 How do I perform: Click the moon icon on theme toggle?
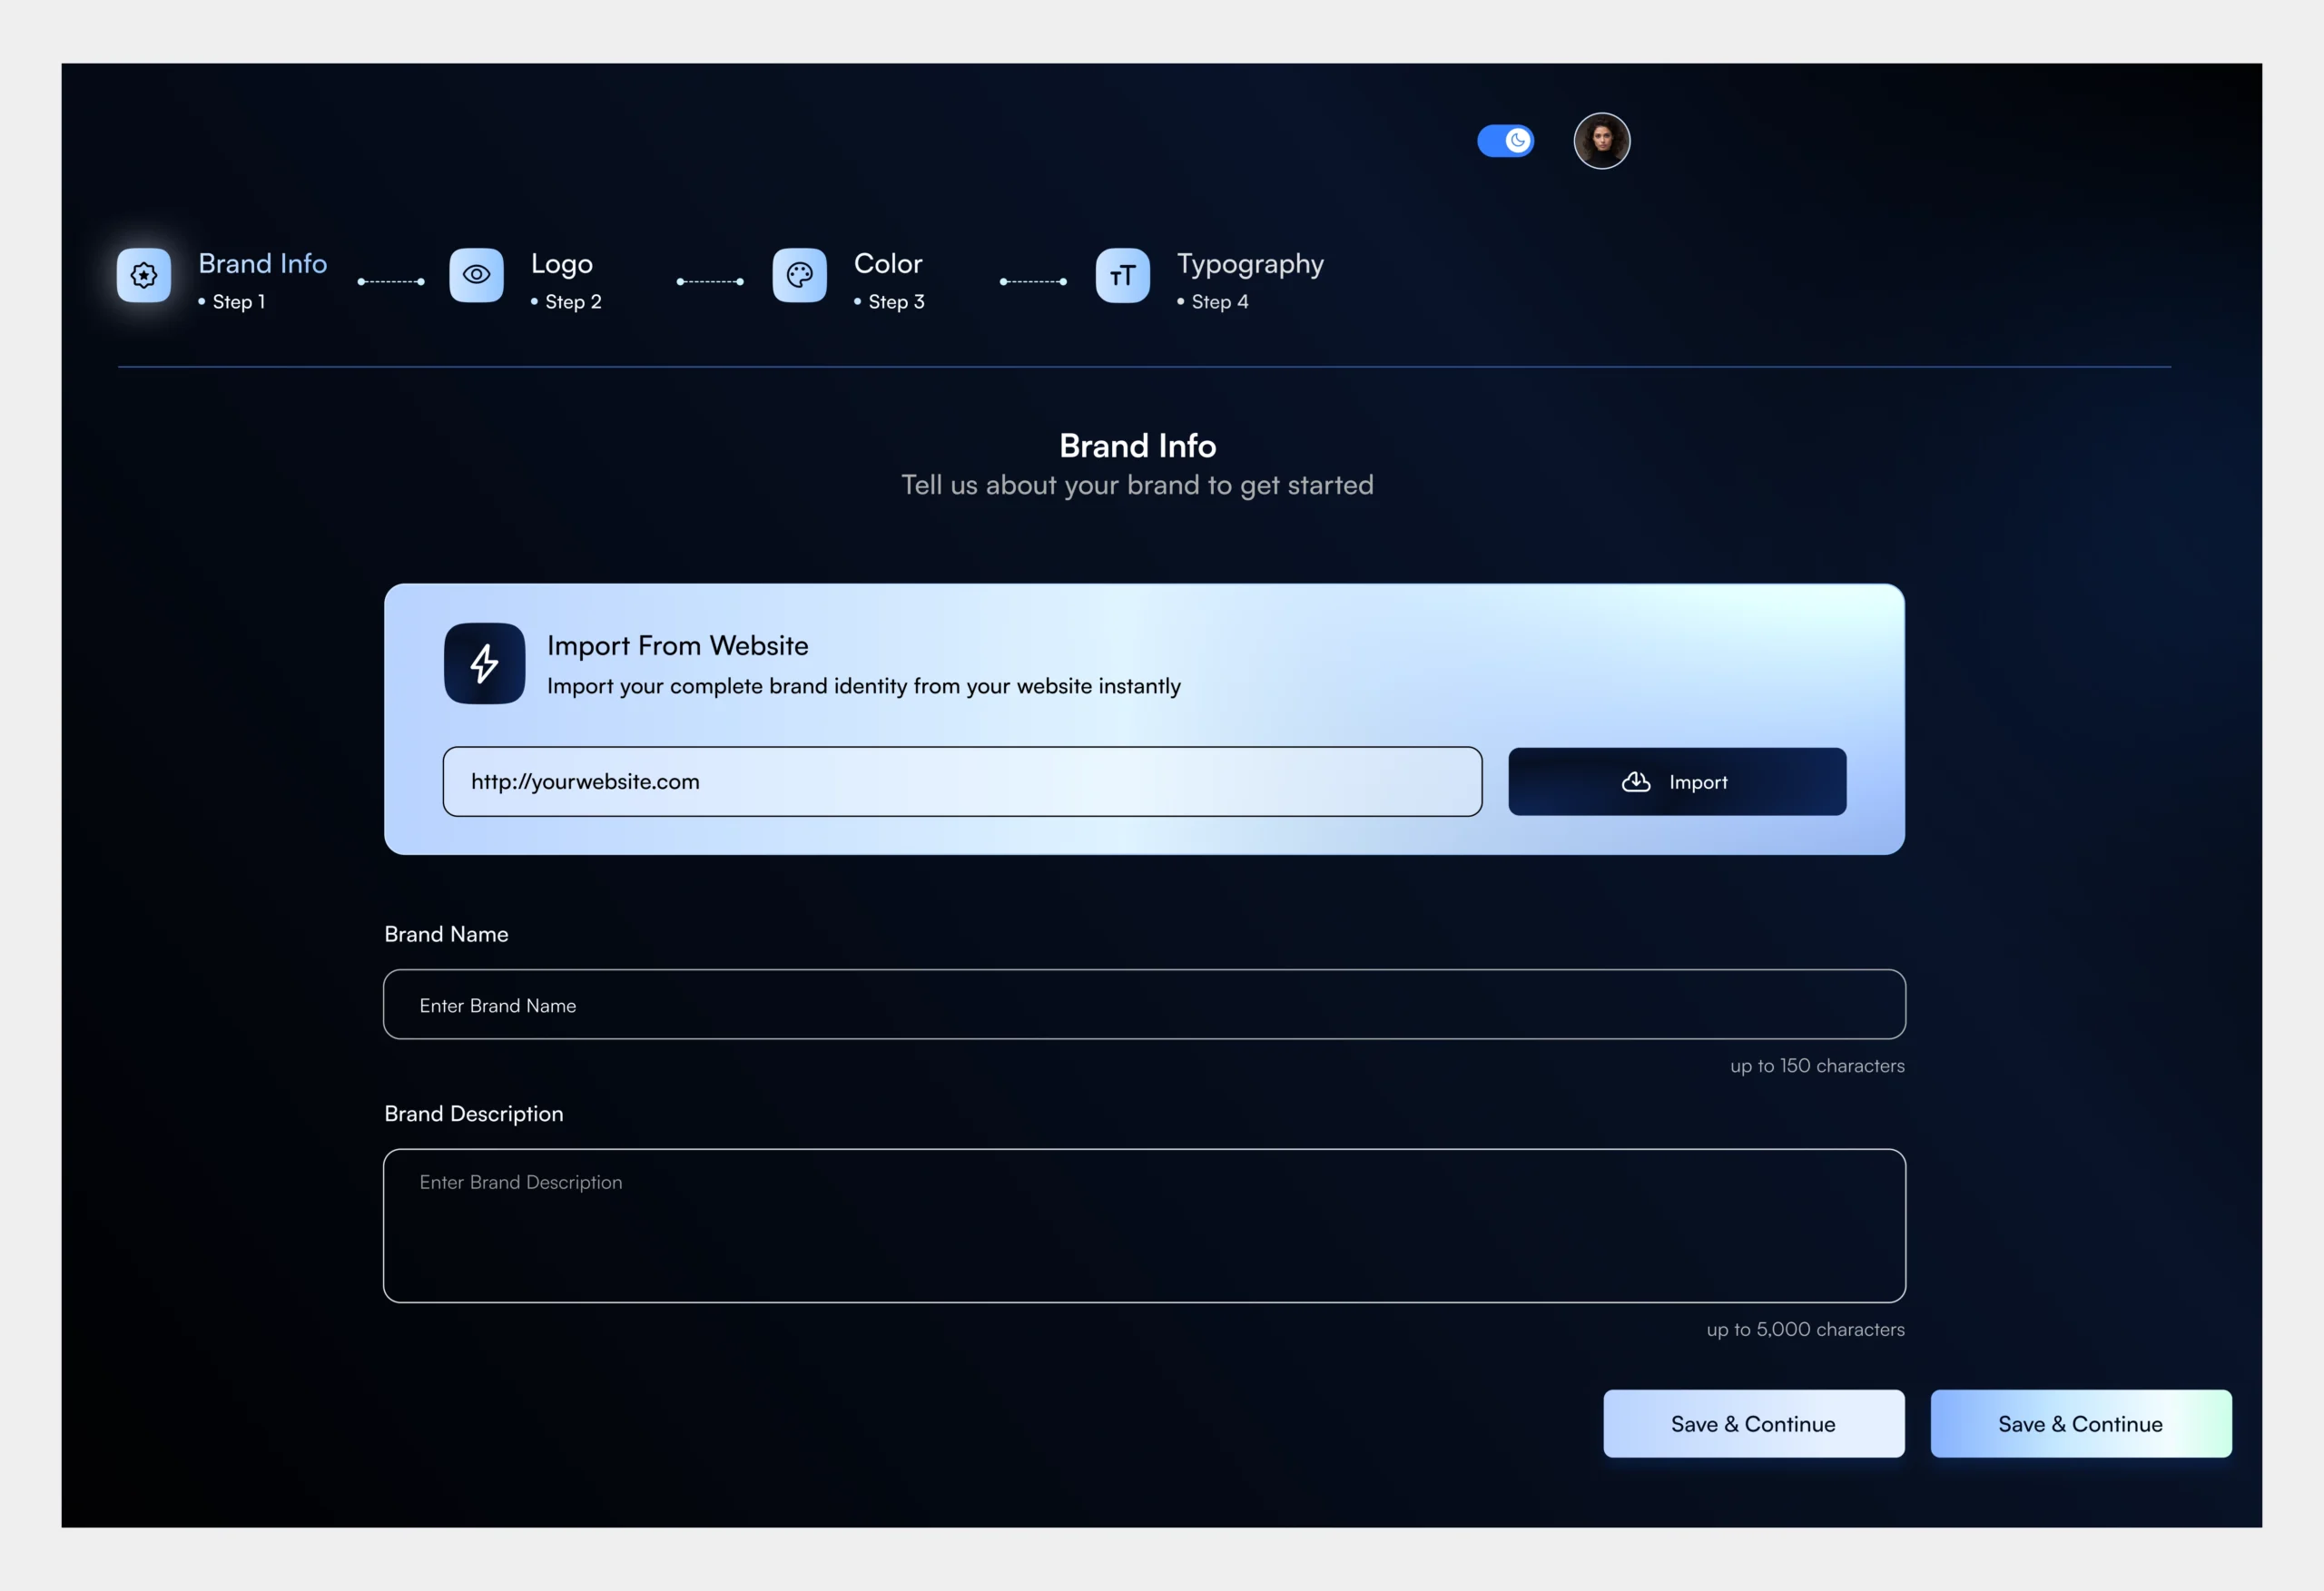(1518, 141)
